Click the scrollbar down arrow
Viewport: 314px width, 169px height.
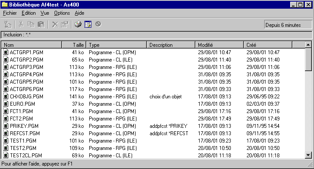[308, 155]
